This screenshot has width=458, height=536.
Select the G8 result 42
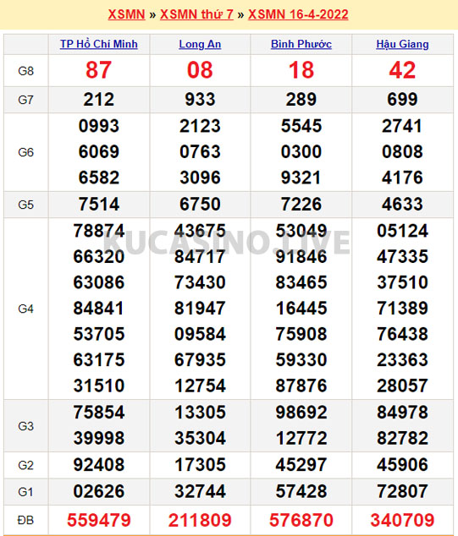(x=402, y=70)
